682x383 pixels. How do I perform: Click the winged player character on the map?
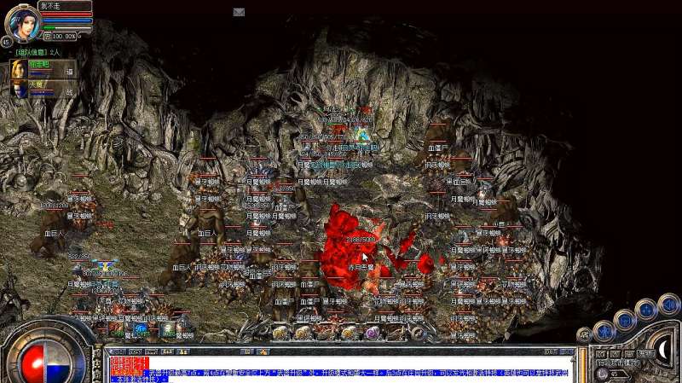(x=103, y=266)
